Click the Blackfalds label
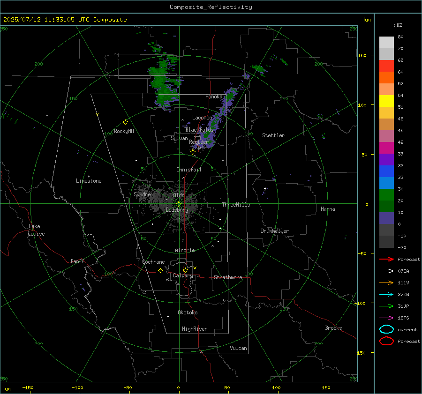 click(x=199, y=130)
